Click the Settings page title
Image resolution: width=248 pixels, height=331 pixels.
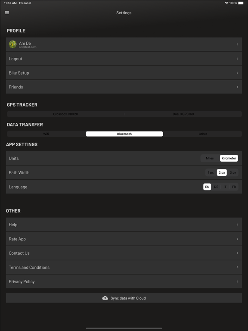coord(124,13)
